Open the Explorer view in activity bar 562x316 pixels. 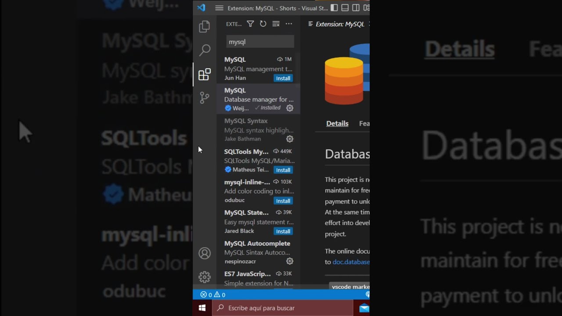click(x=205, y=27)
